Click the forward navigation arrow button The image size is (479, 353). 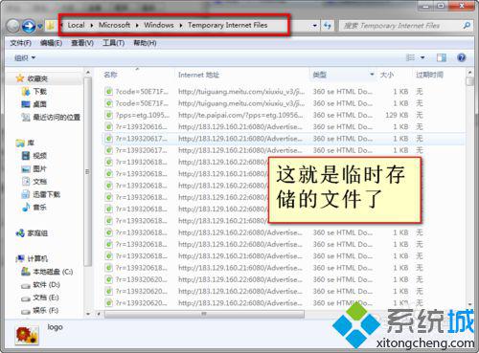(29, 26)
